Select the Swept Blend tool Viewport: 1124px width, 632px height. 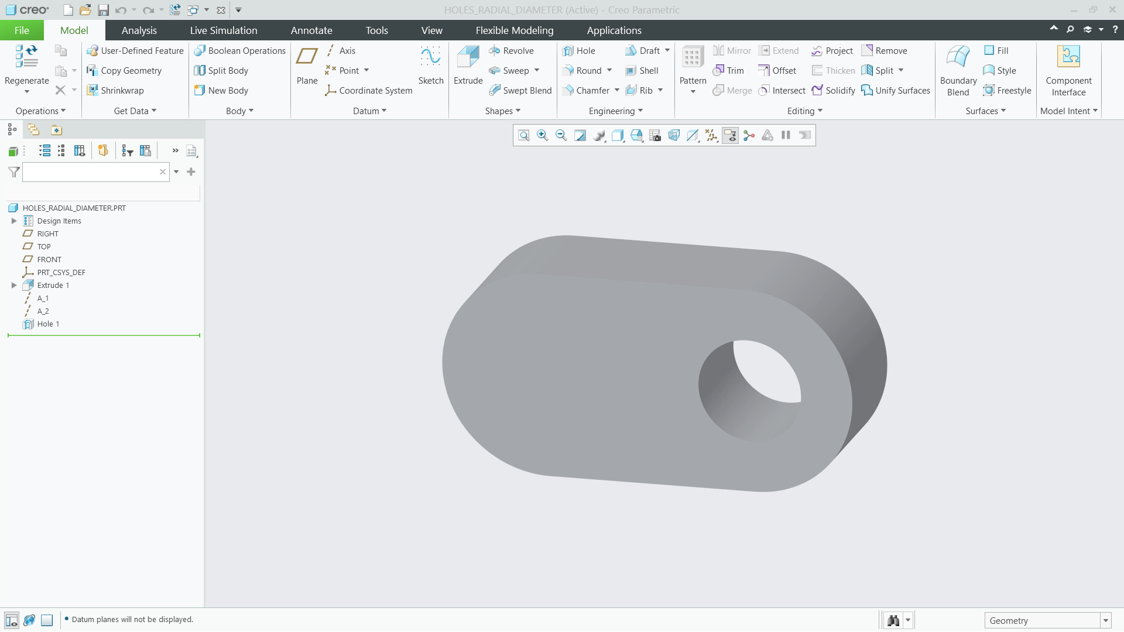pos(520,91)
